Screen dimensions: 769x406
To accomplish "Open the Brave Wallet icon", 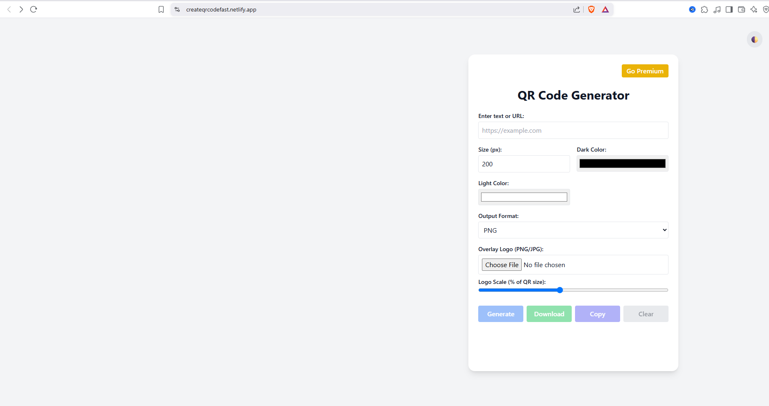I will pos(741,9).
